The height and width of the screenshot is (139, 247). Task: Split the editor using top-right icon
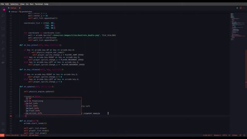tap(241, 8)
